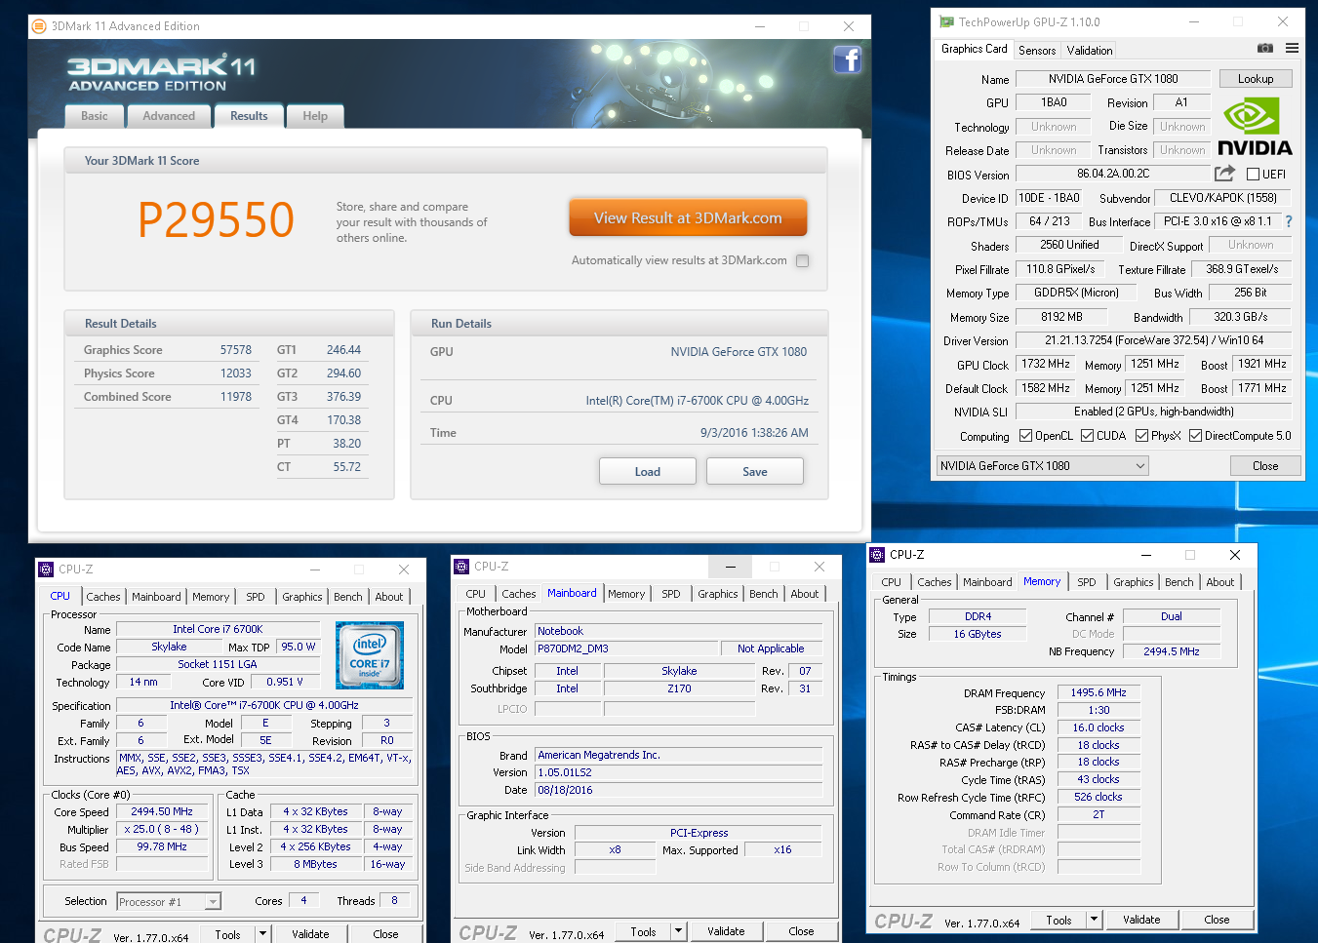Click the NVIDIA SLI status field

click(x=1153, y=412)
